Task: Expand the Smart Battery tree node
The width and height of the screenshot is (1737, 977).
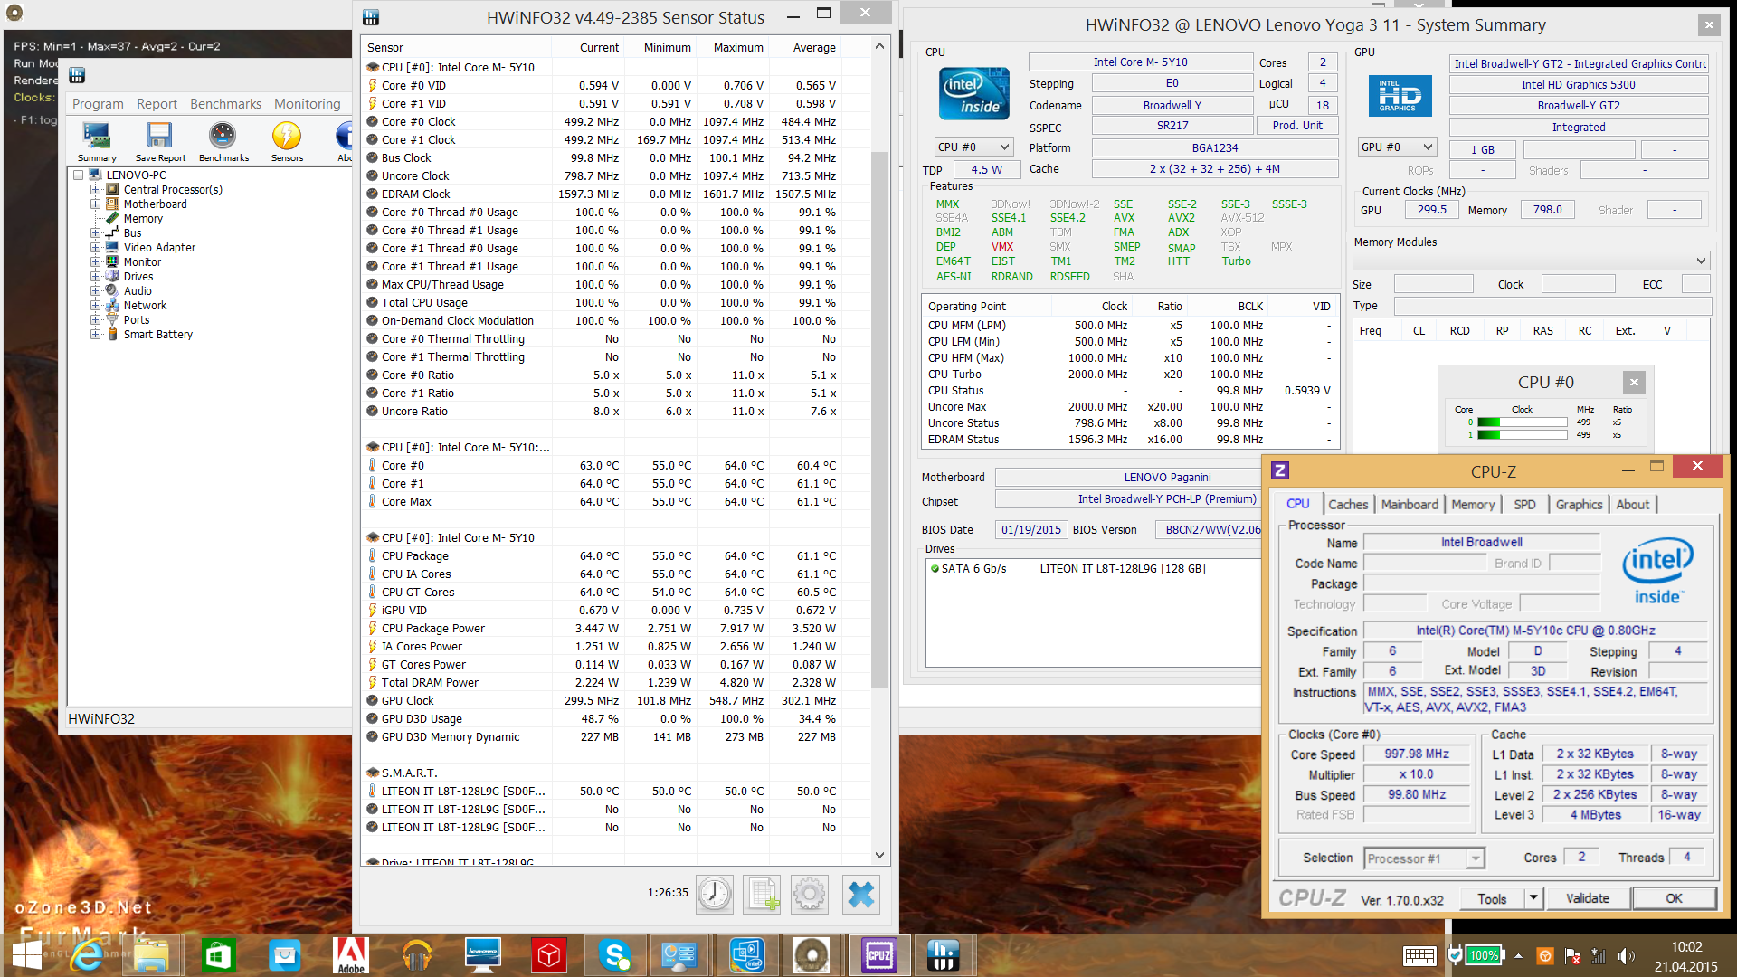Action: point(95,335)
